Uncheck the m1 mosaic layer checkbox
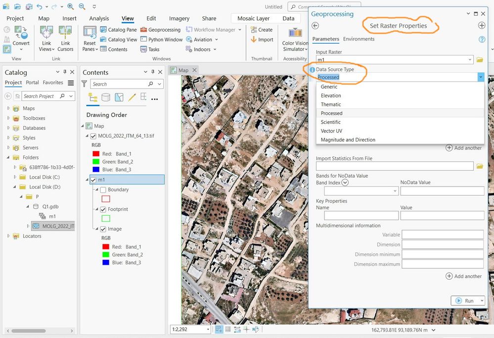Viewport: 494px width, 338px height. 93,180
